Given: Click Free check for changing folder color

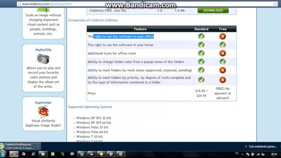Looking at the screenshot, I should coord(223,61).
